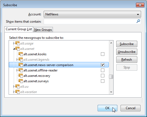Click the alt.usenet.recovery newsgroup icon
This screenshot has height=117, width=147.
click(21, 76)
